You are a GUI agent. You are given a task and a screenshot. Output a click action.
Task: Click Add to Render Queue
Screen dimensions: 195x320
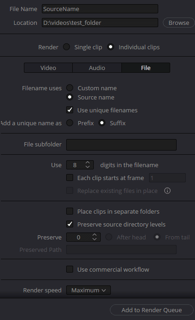tap(152, 310)
